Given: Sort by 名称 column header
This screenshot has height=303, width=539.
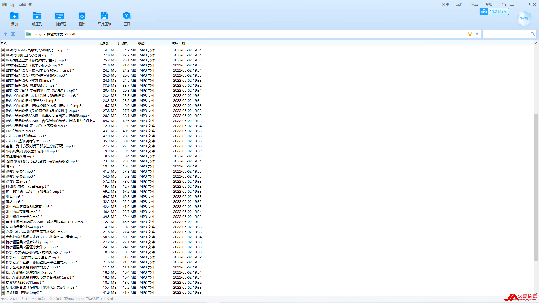Looking at the screenshot, I should click(x=4, y=43).
